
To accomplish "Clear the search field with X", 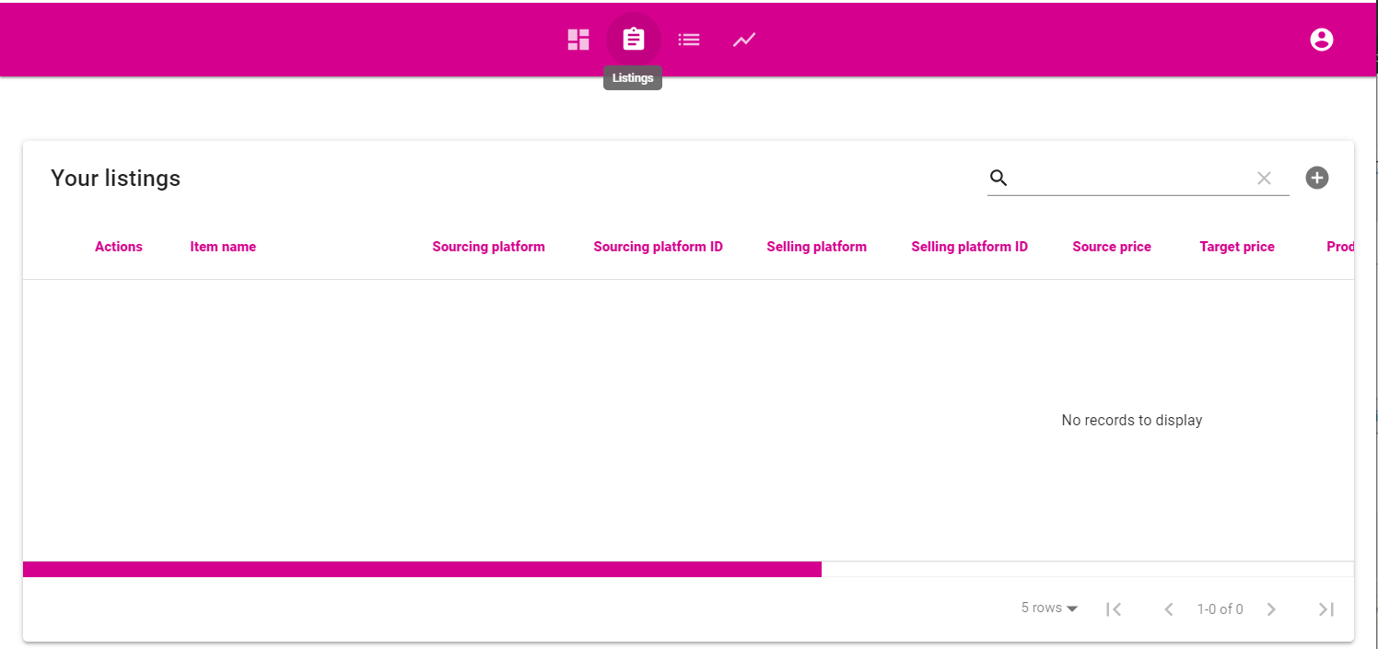I will click(1264, 179).
